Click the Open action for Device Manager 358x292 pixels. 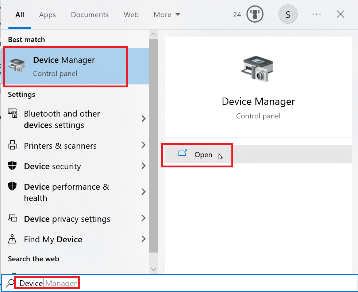[x=258, y=154]
